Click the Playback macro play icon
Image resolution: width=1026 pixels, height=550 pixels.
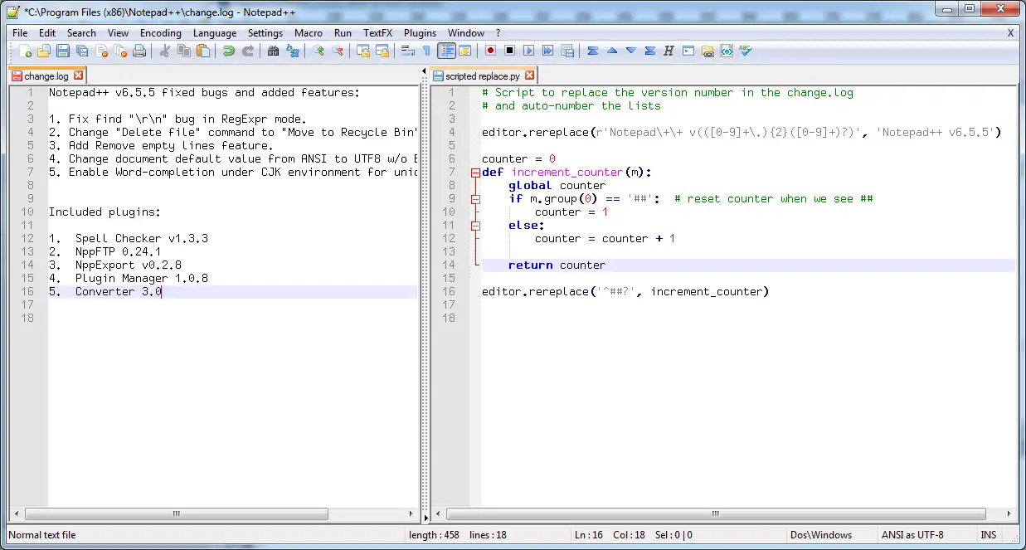[528, 51]
